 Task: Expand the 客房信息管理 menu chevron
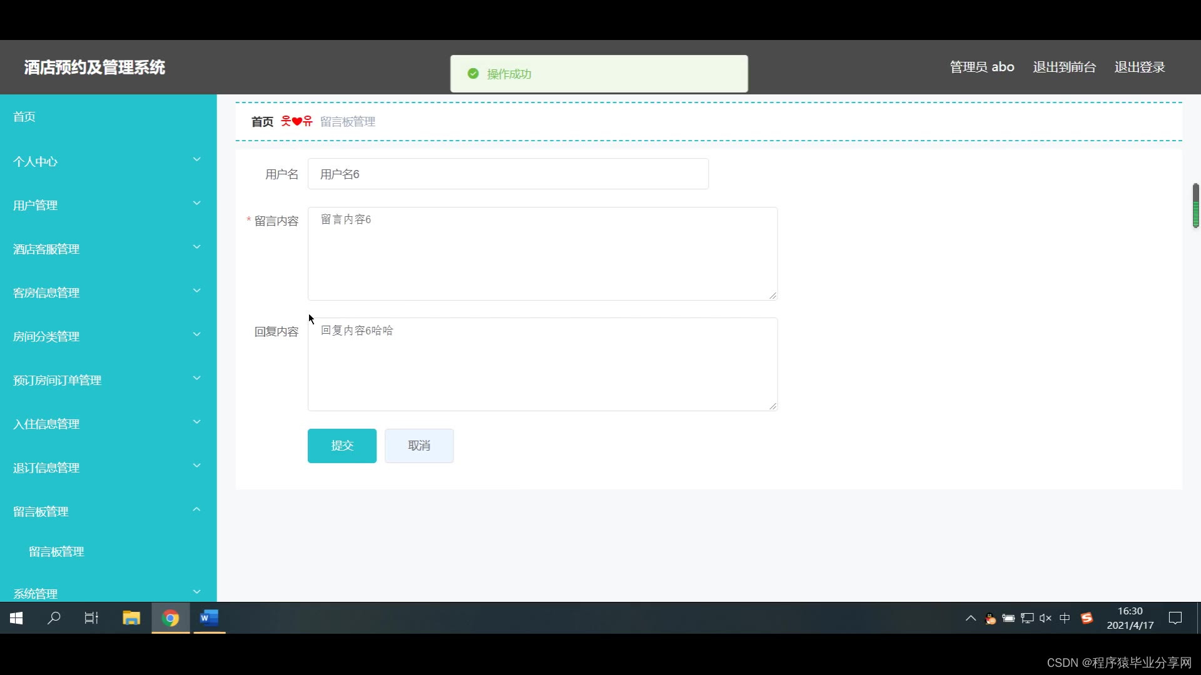point(196,291)
